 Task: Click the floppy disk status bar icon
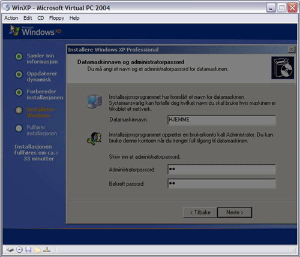(28, 250)
